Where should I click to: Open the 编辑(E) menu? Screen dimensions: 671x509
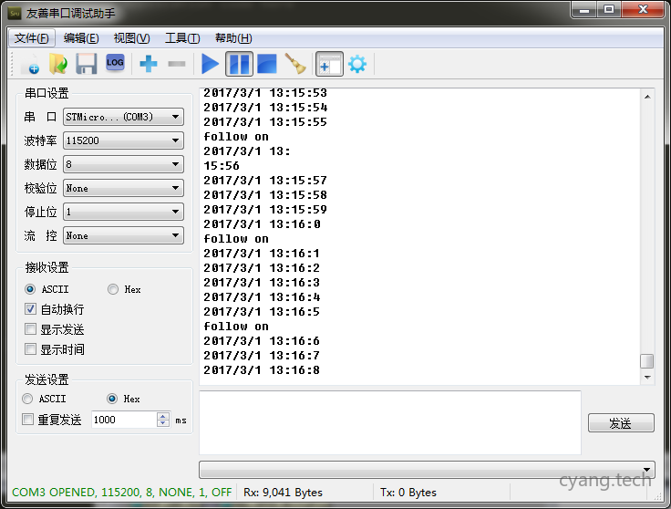(x=81, y=38)
